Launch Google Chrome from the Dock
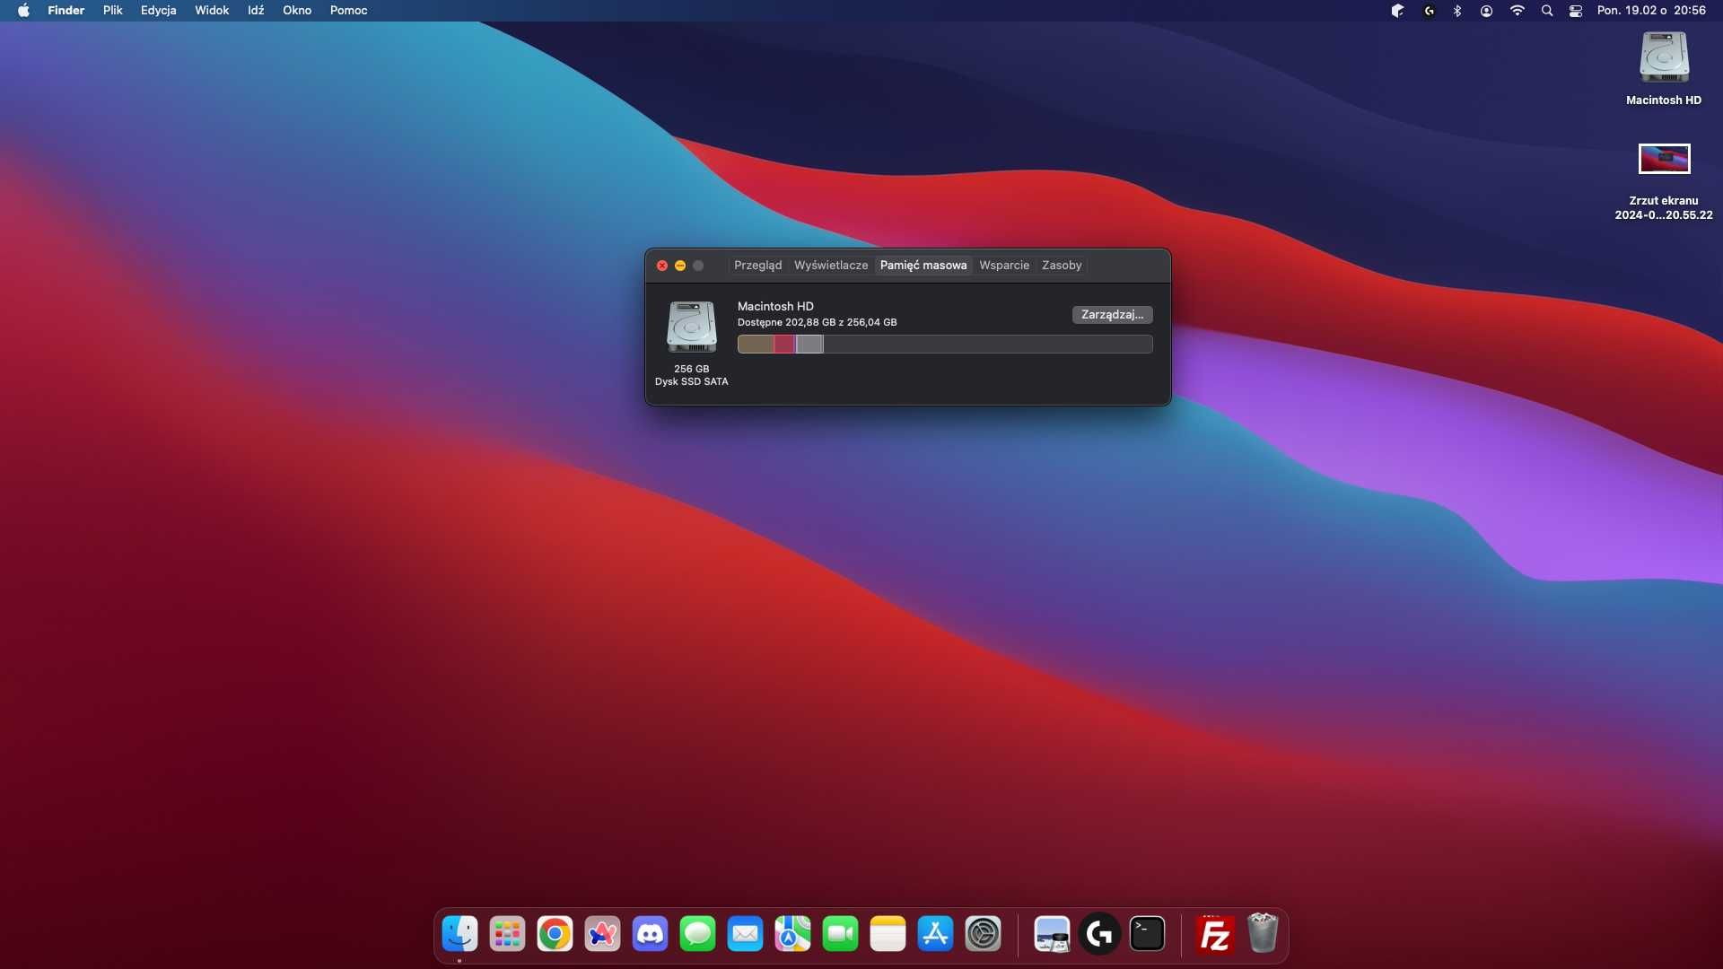1723x969 pixels. tap(555, 934)
